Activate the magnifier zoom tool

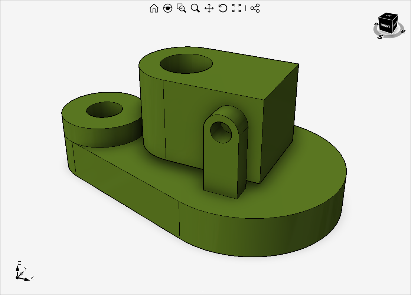click(x=195, y=8)
